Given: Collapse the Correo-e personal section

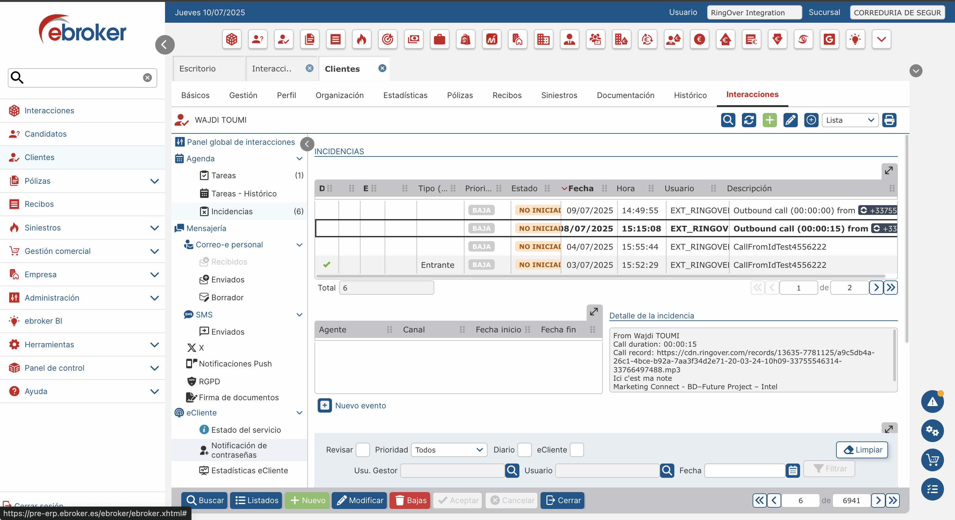Looking at the screenshot, I should point(299,245).
